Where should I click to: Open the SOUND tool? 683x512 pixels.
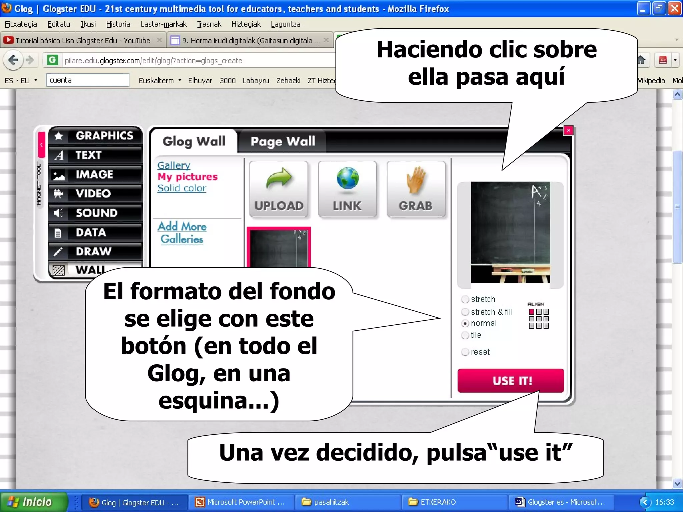(96, 213)
